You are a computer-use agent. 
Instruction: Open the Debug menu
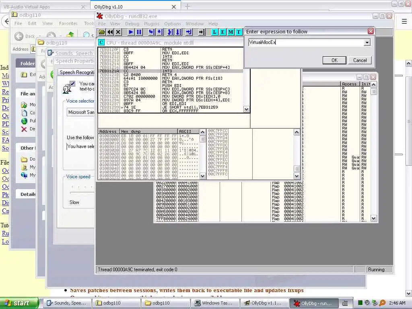tap(132, 24)
